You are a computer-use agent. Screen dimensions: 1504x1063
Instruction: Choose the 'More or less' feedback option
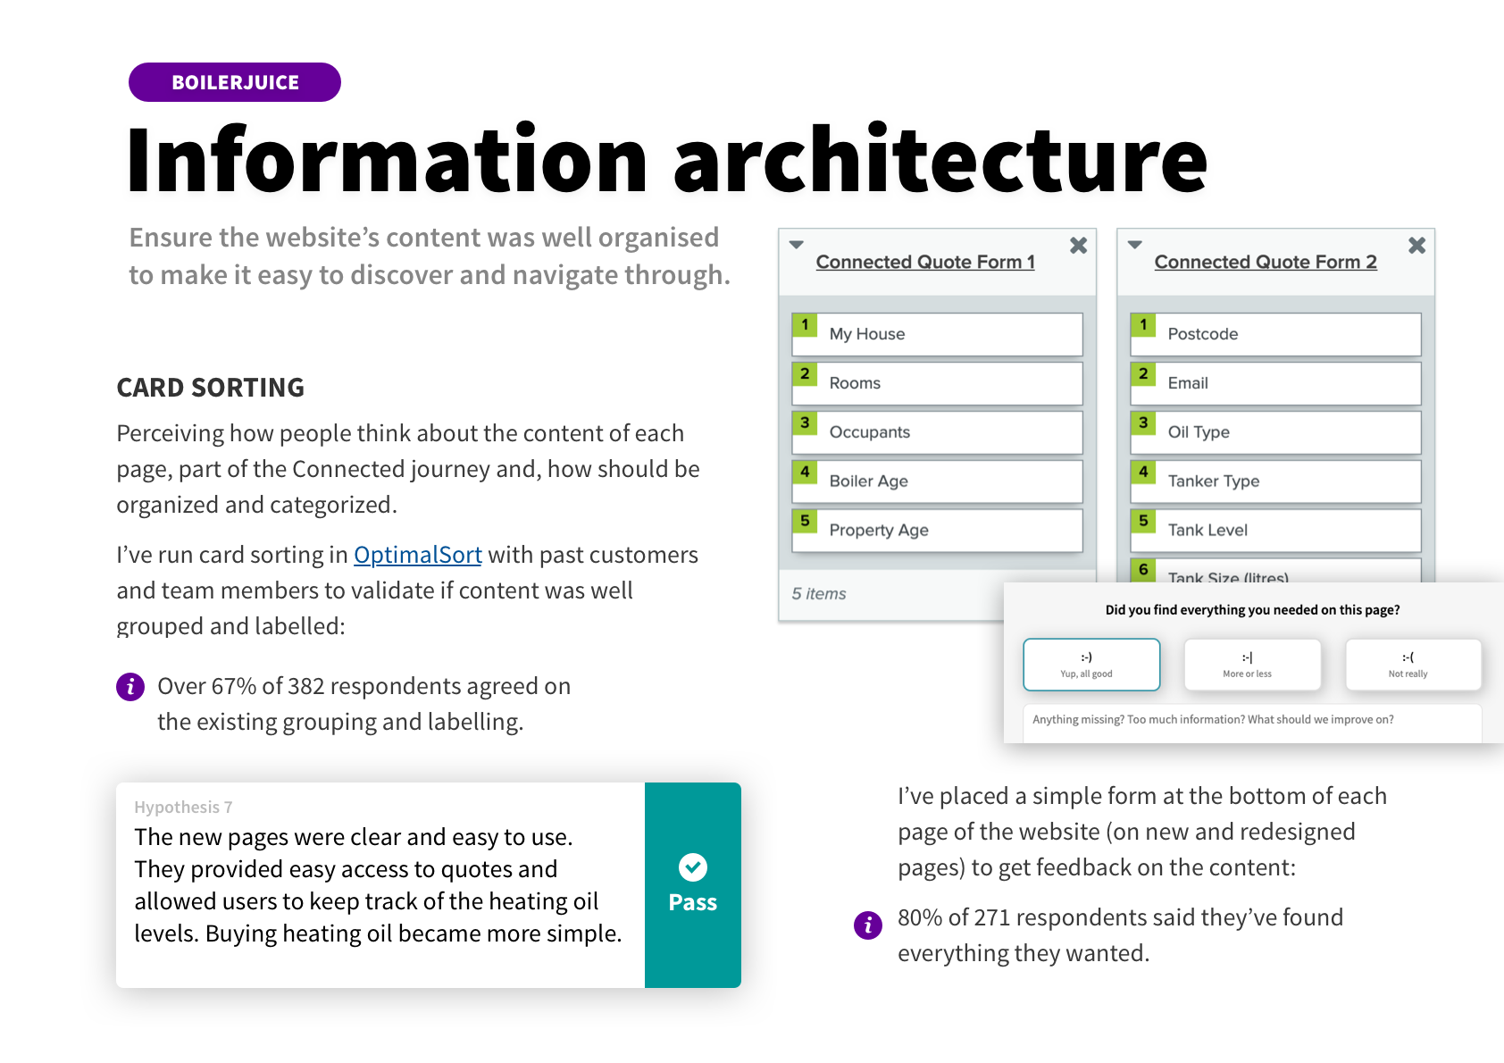click(1252, 665)
